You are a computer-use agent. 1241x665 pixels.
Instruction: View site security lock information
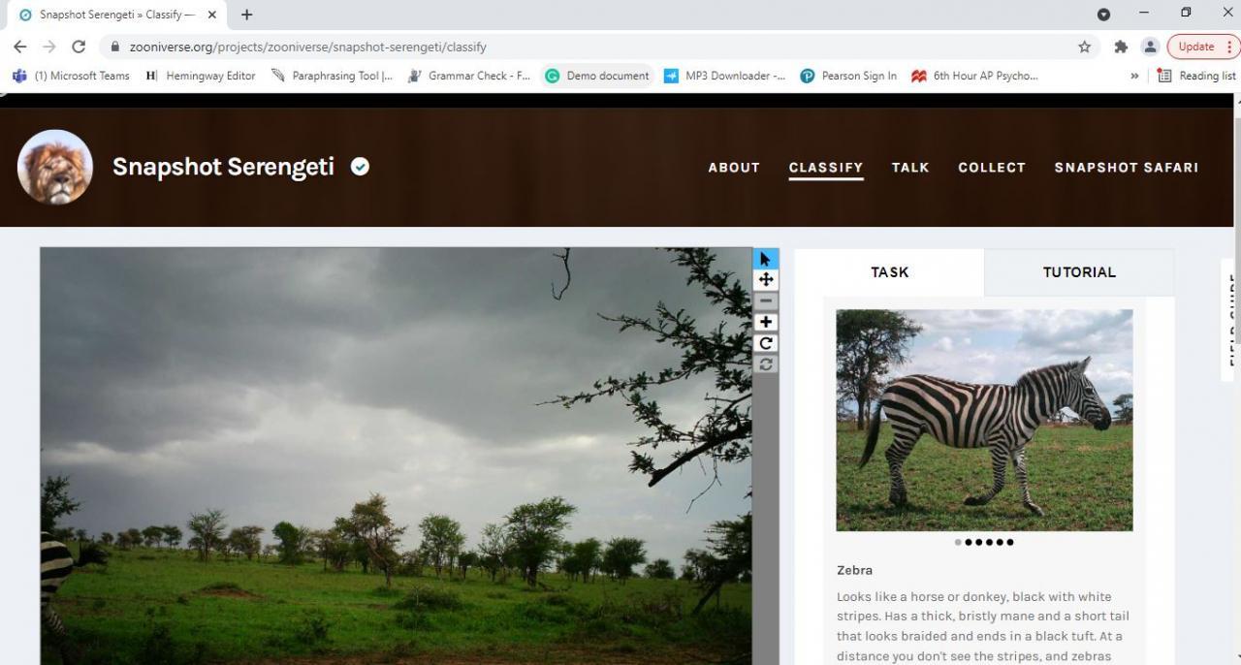tap(115, 47)
